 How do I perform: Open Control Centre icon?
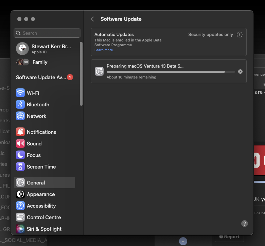(x=20, y=217)
